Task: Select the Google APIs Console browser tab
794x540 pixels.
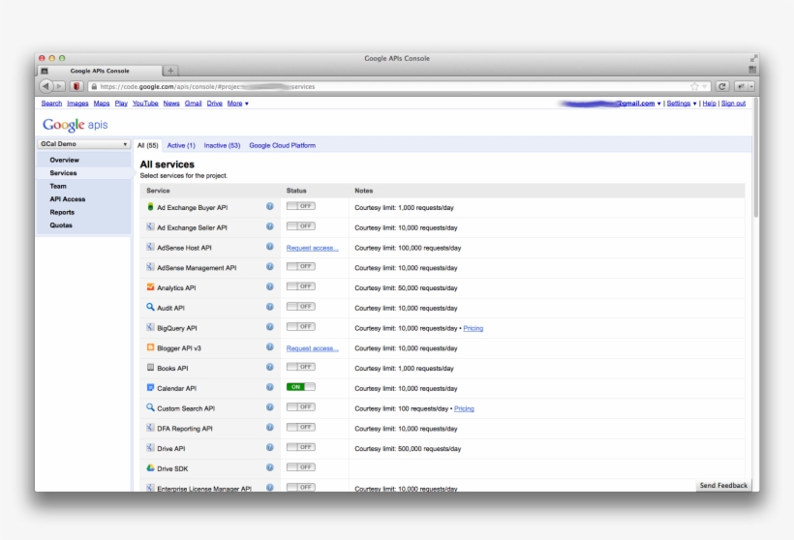Action: 100,71
